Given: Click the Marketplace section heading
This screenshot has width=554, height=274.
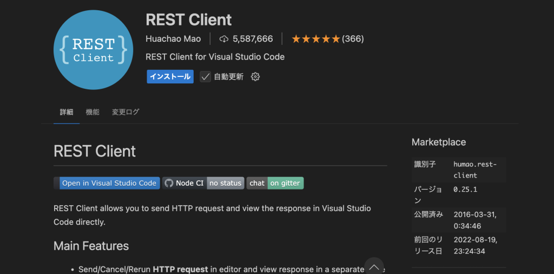Looking at the screenshot, I should click(438, 142).
